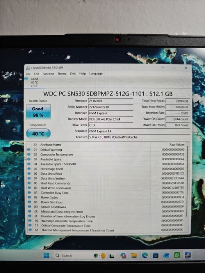The height and width of the screenshot is (273, 205).
Task: Click the status dot of Data Units Read row
Action: [x=29, y=174]
